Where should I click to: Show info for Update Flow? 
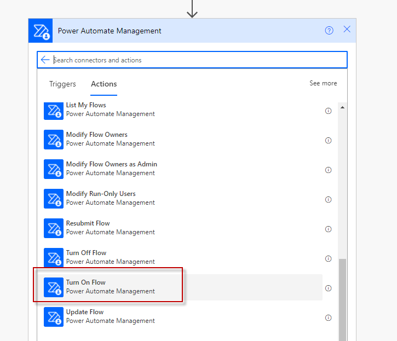tap(328, 318)
